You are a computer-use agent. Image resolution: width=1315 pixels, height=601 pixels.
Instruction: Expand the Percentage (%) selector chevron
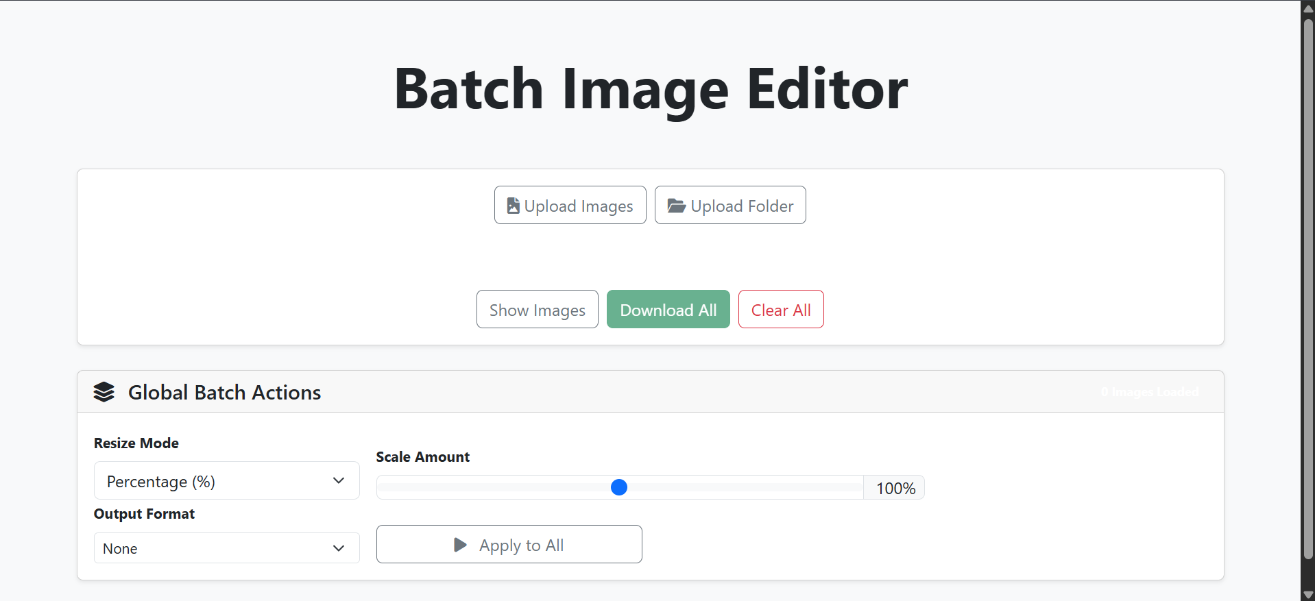click(x=339, y=480)
